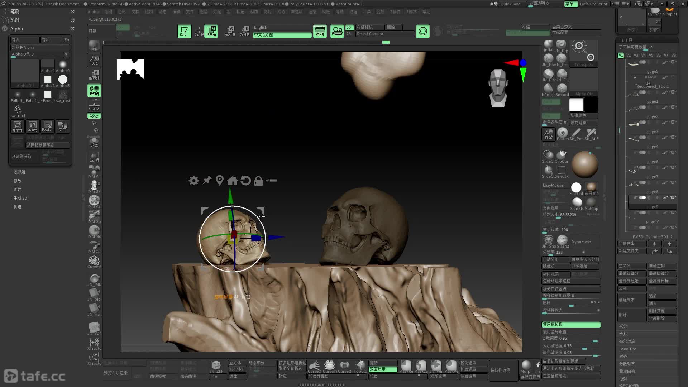Image resolution: width=688 pixels, height=387 pixels.
Task: Click gizmo home reset icon
Action: [233, 181]
